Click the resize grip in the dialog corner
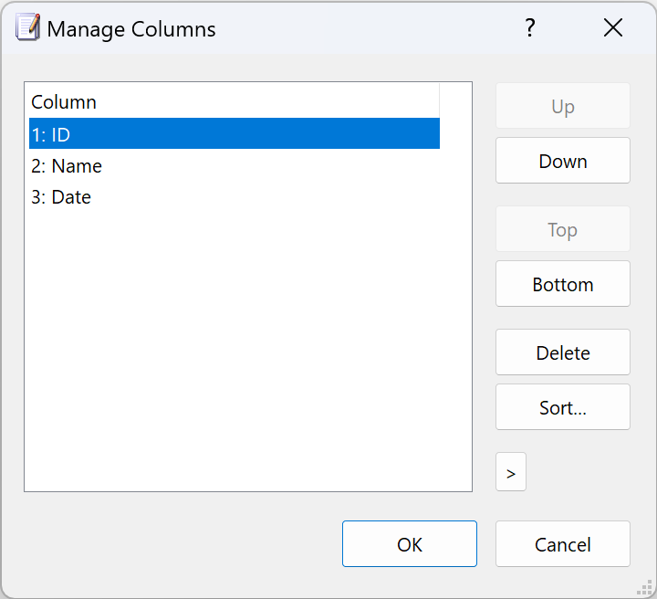The width and height of the screenshot is (657, 599). pyautogui.click(x=644, y=587)
